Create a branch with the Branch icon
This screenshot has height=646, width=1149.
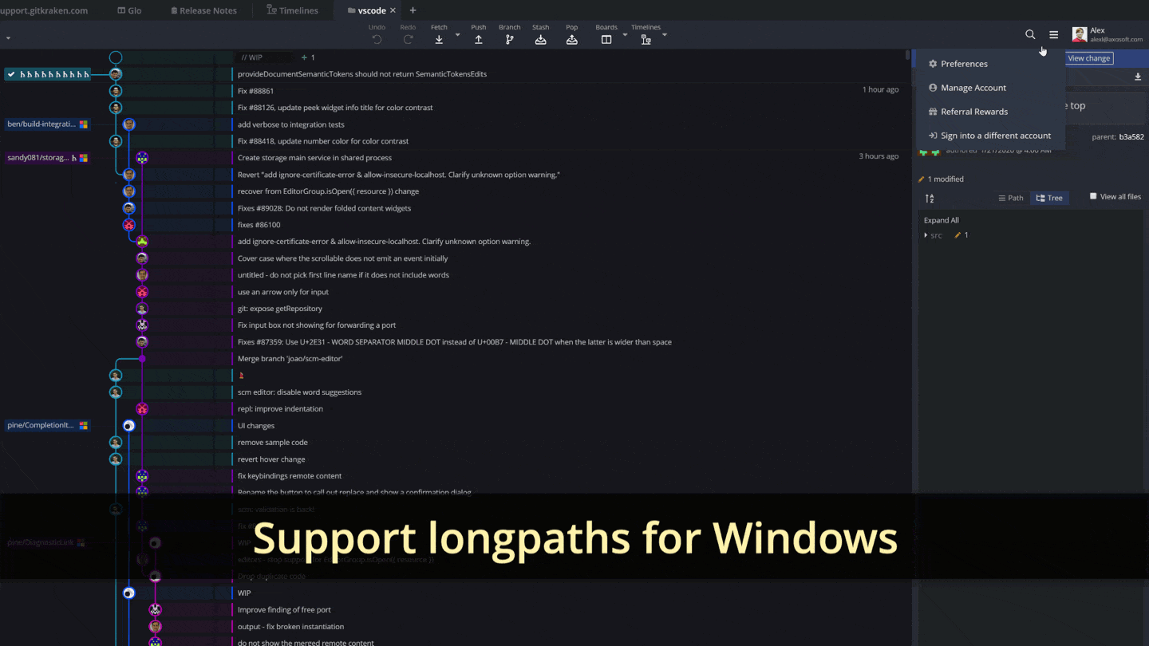click(x=509, y=40)
